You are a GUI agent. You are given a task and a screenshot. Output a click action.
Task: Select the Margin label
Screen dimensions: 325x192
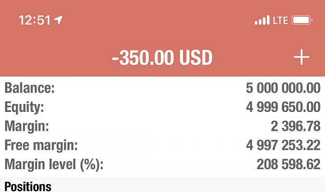pos(27,126)
